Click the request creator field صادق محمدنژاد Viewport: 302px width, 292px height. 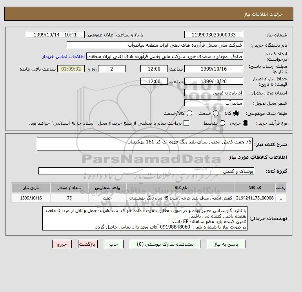165,56
